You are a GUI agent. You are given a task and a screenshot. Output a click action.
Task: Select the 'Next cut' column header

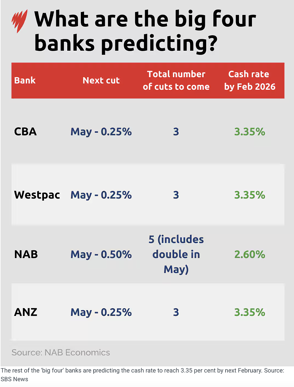pyautogui.click(x=101, y=80)
